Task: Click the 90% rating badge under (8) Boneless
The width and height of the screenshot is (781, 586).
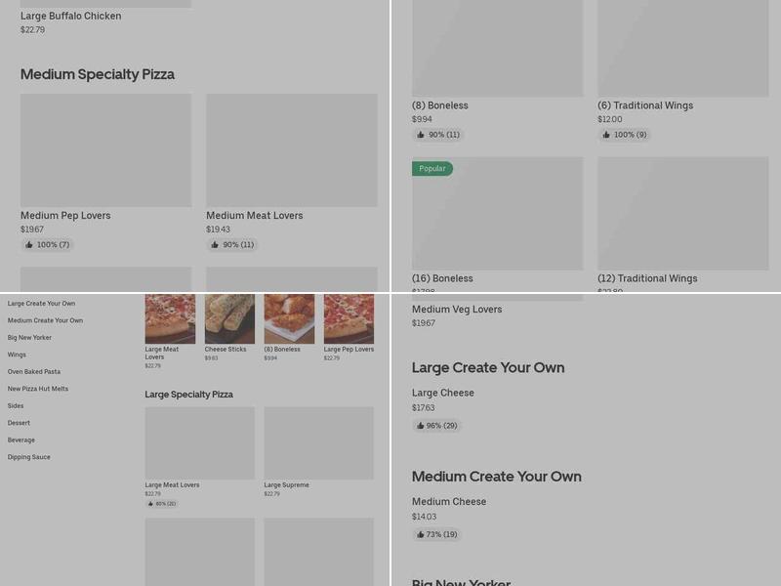Action: point(437,135)
